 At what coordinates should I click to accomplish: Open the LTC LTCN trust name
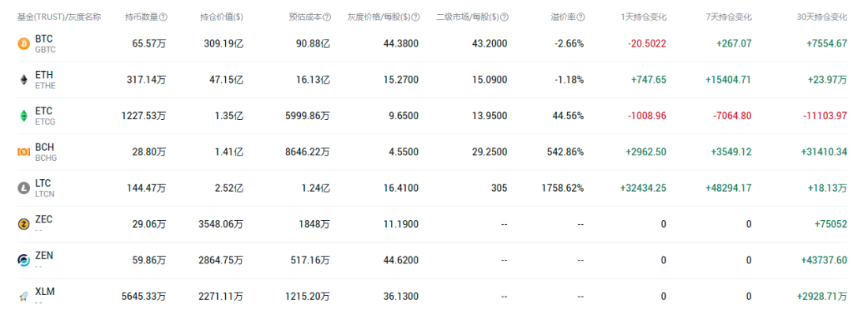tap(44, 188)
